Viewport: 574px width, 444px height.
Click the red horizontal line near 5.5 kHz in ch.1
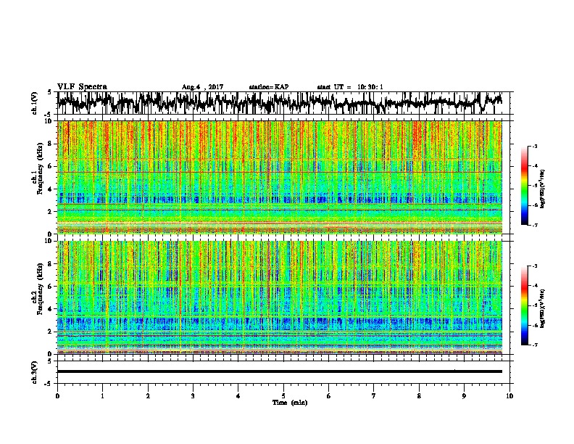coord(279,172)
